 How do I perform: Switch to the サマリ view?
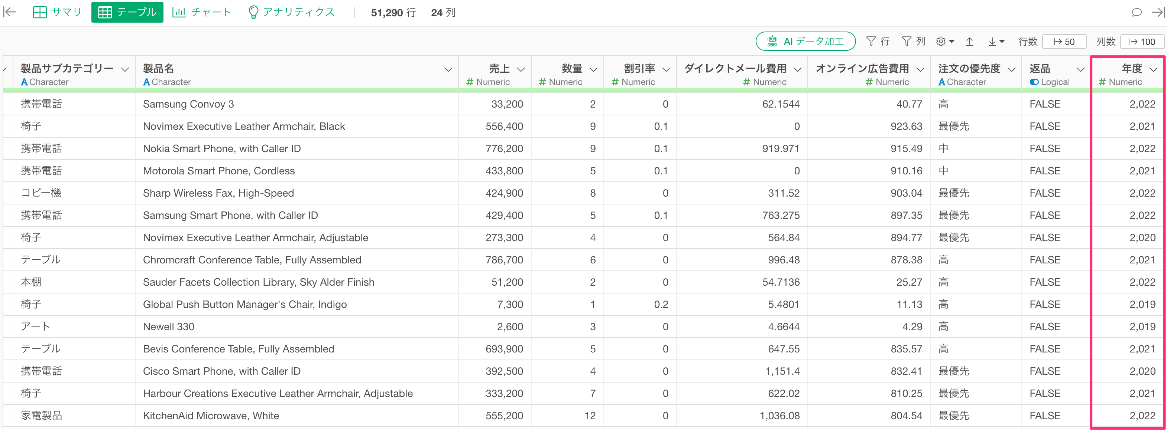tap(58, 12)
